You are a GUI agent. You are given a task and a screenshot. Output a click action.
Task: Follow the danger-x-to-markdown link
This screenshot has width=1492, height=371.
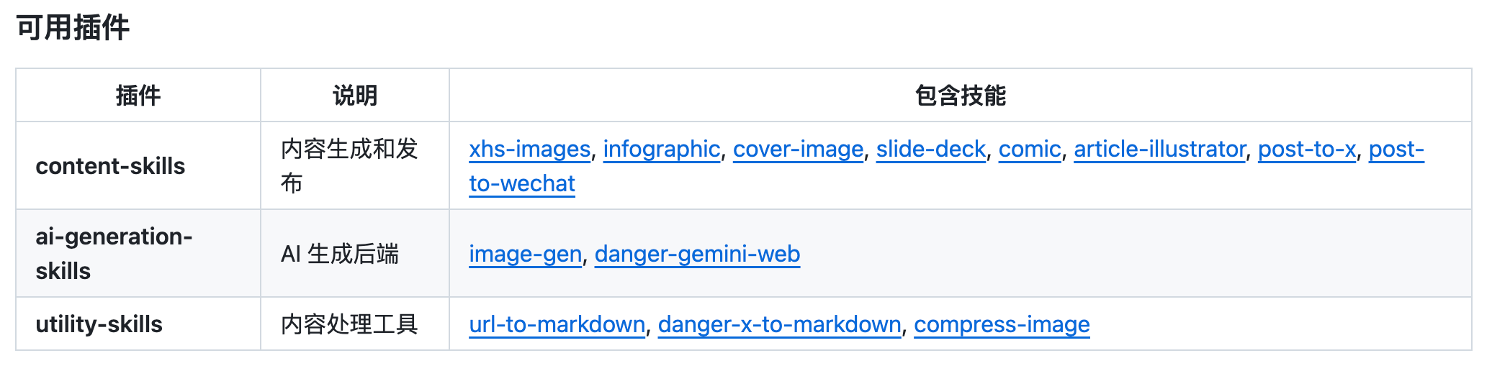pos(779,324)
